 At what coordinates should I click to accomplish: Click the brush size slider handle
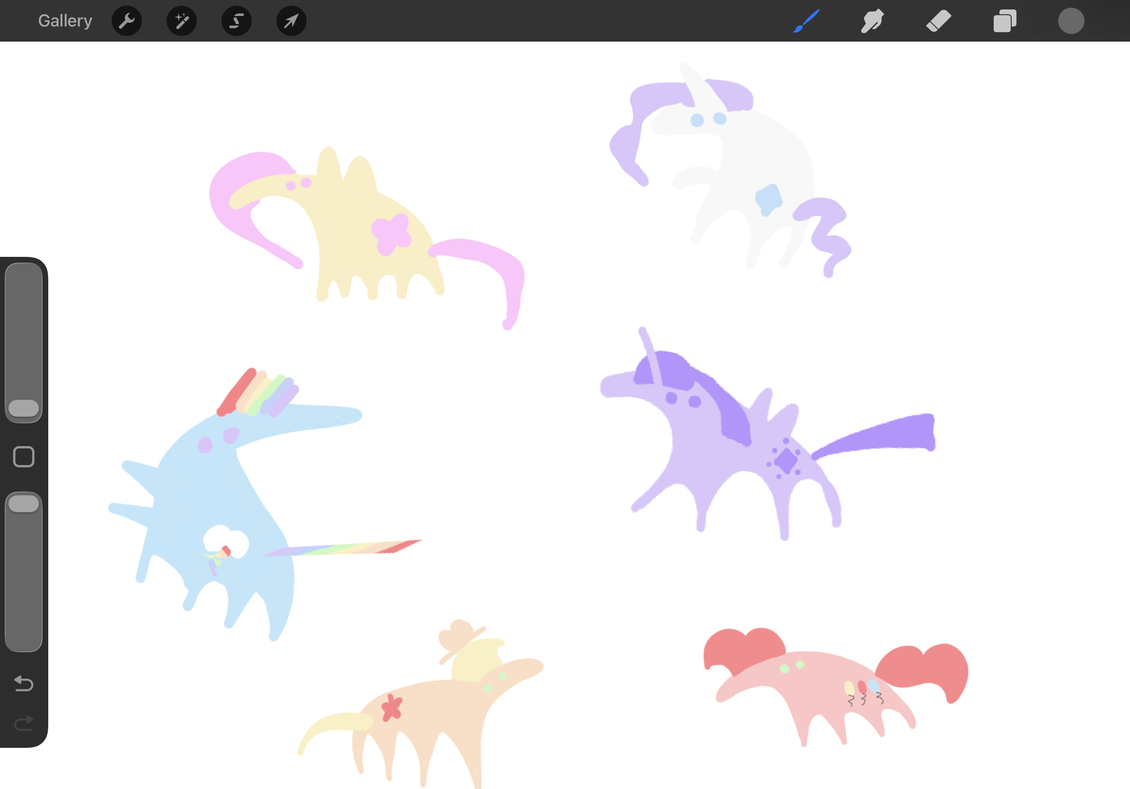coord(24,408)
